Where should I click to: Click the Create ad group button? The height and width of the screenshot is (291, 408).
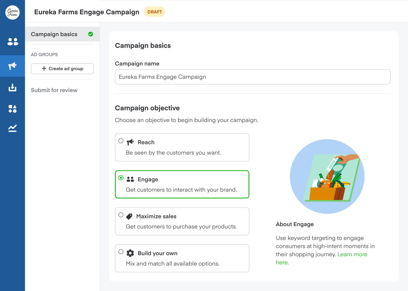62,69
